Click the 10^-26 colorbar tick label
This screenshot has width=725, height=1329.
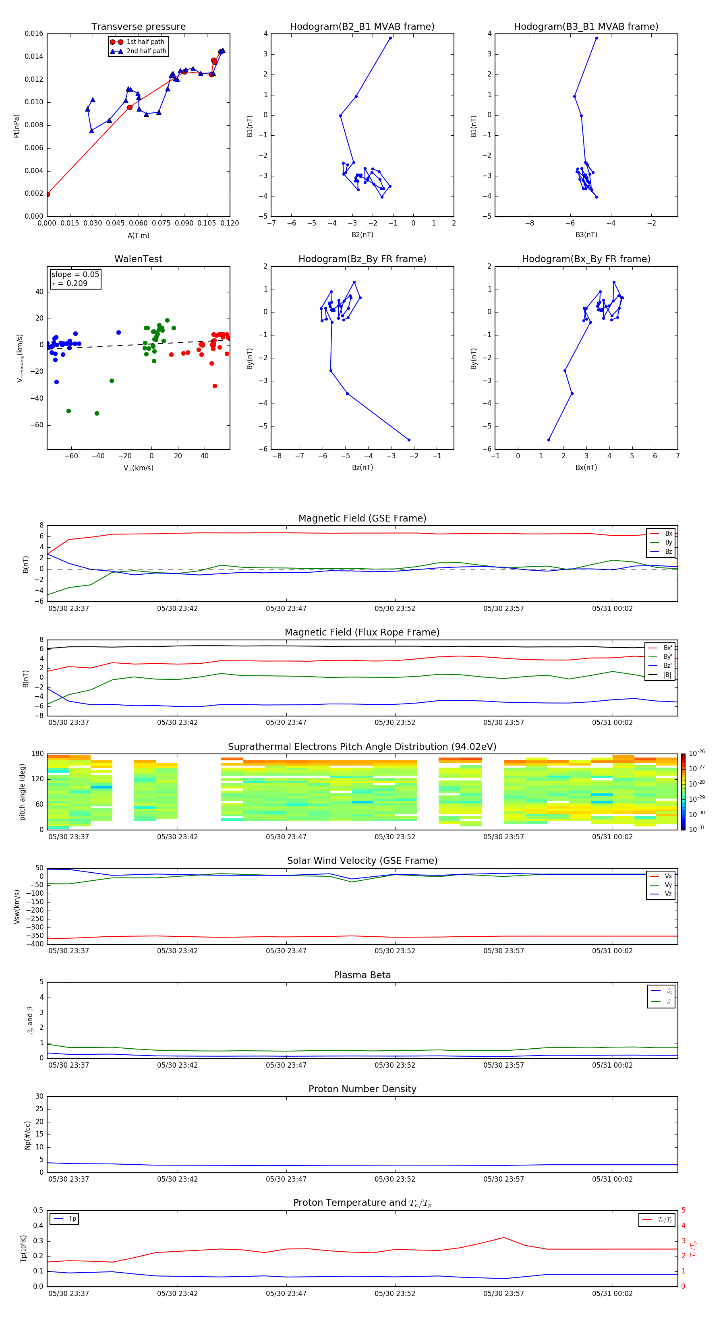697,753
